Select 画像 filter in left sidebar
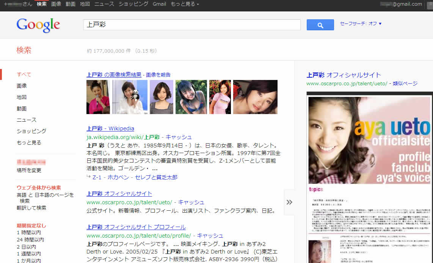The image size is (433, 263). (22, 86)
